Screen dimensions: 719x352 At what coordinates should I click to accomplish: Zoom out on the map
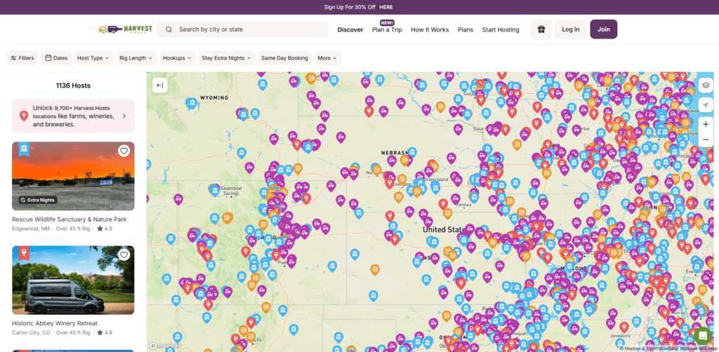tap(706, 140)
